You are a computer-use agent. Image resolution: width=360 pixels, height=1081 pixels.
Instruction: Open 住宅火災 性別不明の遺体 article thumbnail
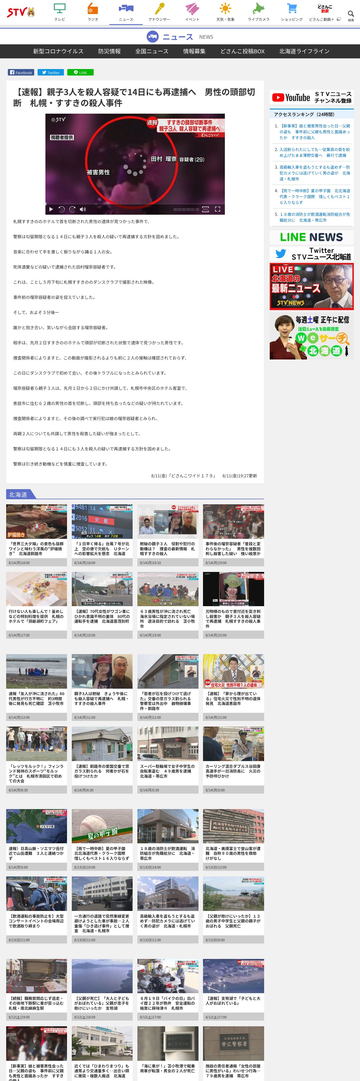[234, 671]
